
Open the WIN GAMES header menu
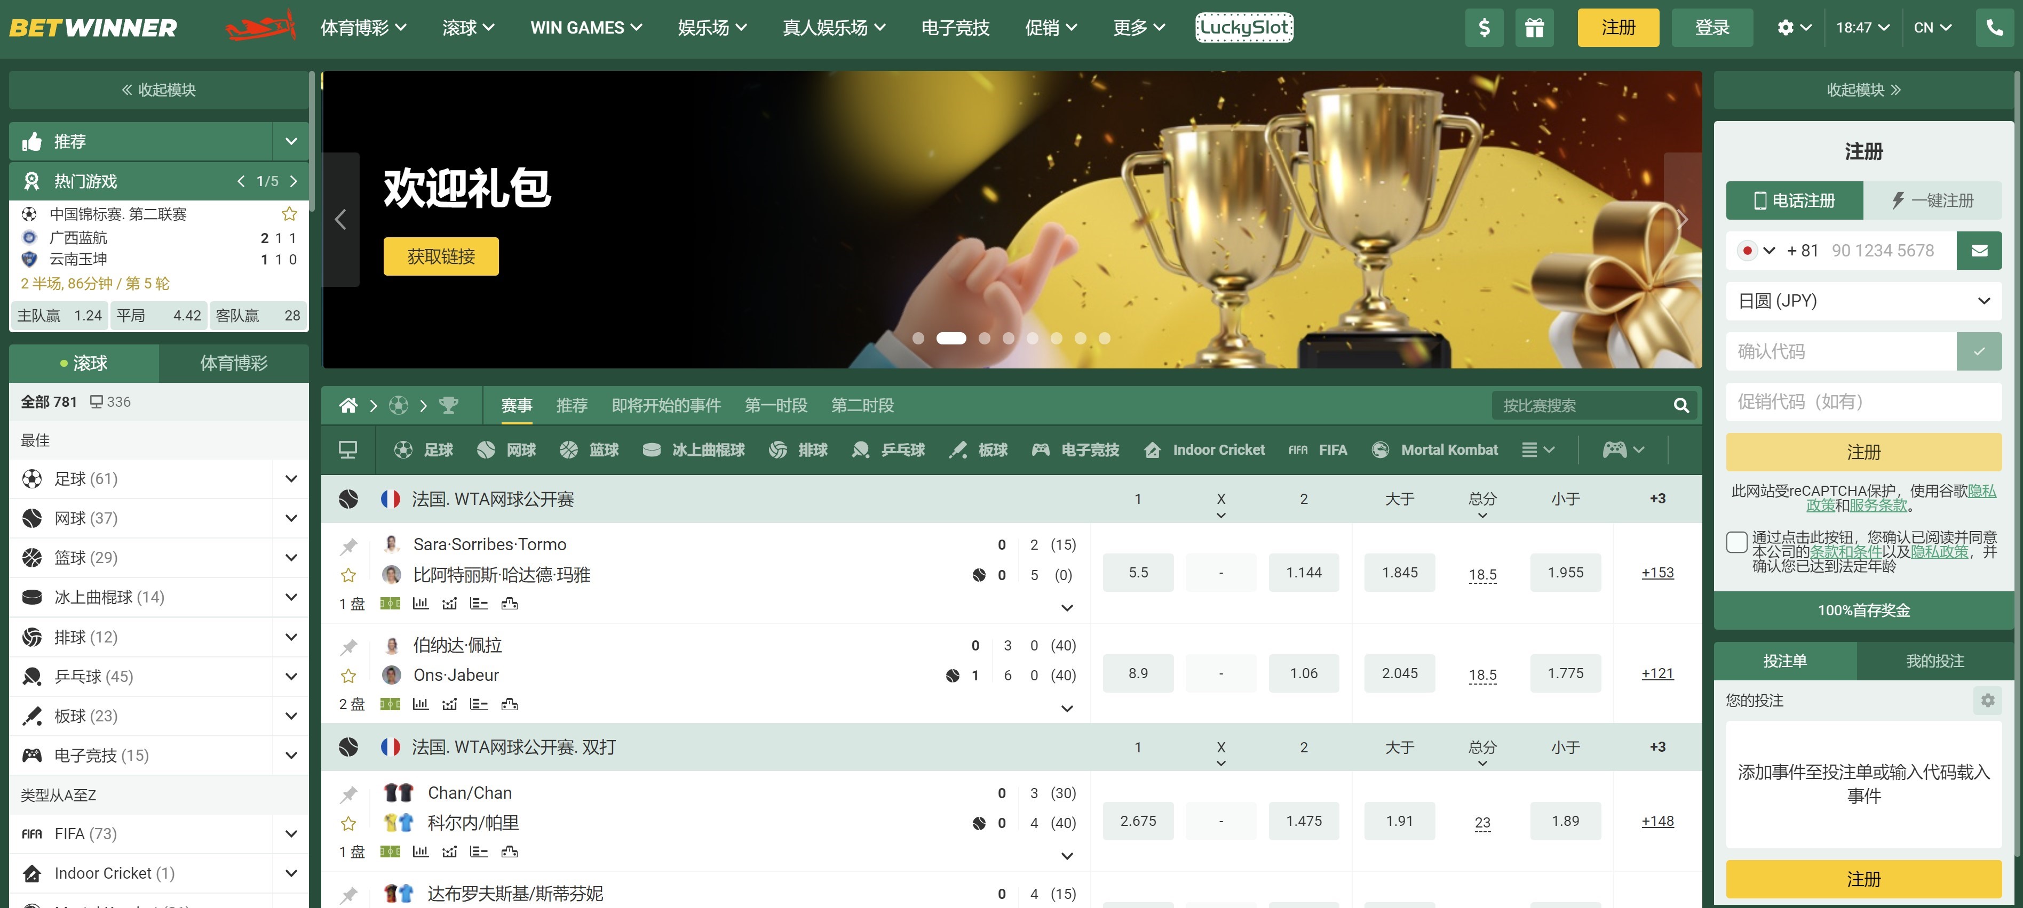coord(586,28)
